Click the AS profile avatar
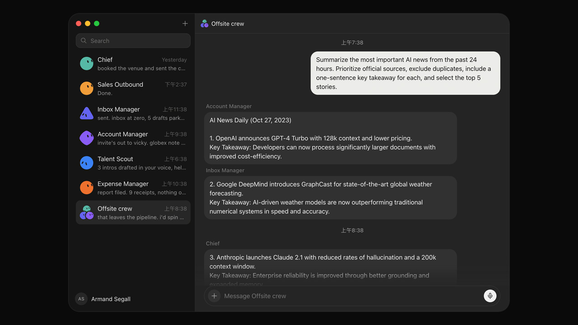578x325 pixels. [81, 299]
